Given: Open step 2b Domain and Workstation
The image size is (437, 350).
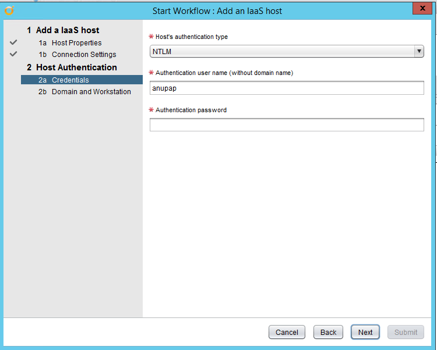Looking at the screenshot, I should (x=91, y=92).
